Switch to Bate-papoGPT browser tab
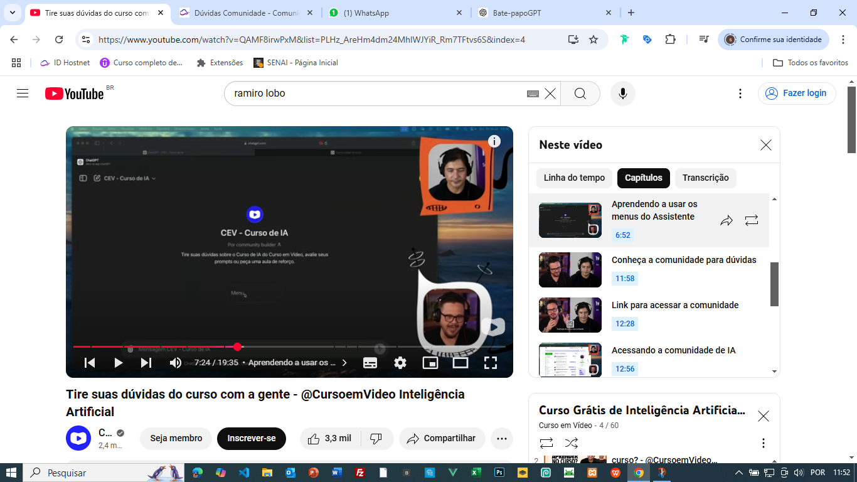 (545, 13)
